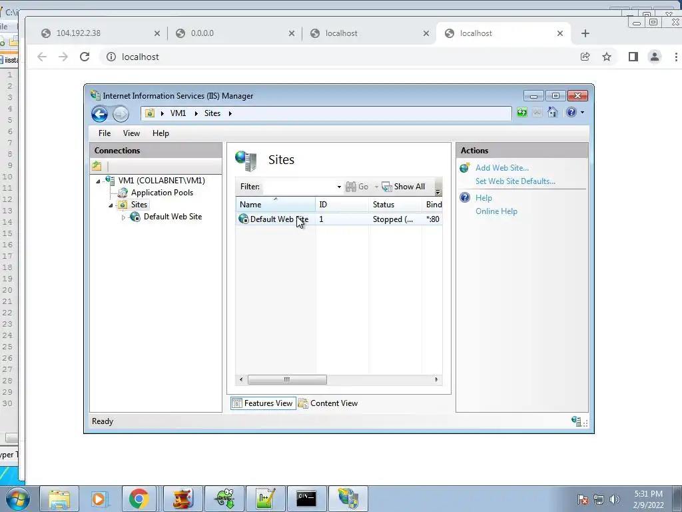Viewport: 682px width, 512px height.
Task: Close the 104.192.2.38 browser tab
Action: 157,33
